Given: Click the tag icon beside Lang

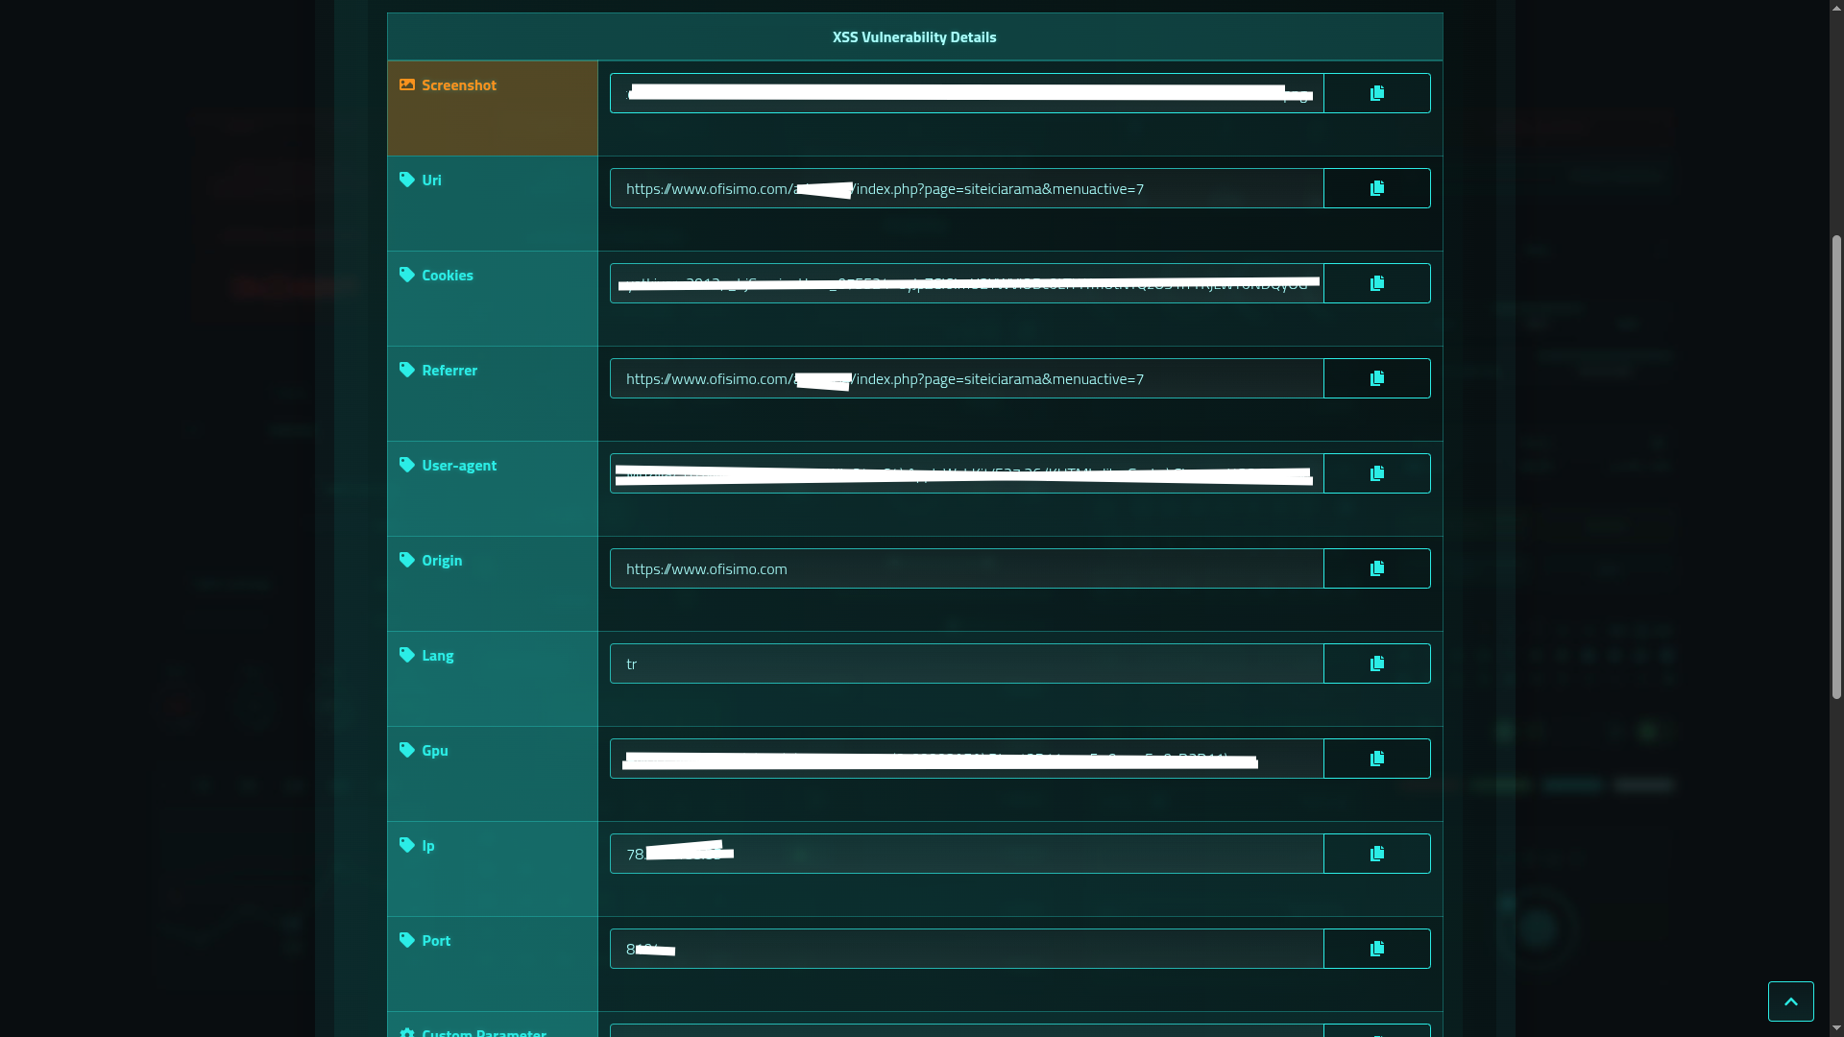Looking at the screenshot, I should click(x=407, y=655).
